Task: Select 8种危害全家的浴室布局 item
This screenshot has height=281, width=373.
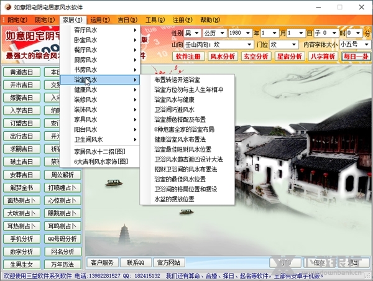Action: [x=187, y=129]
